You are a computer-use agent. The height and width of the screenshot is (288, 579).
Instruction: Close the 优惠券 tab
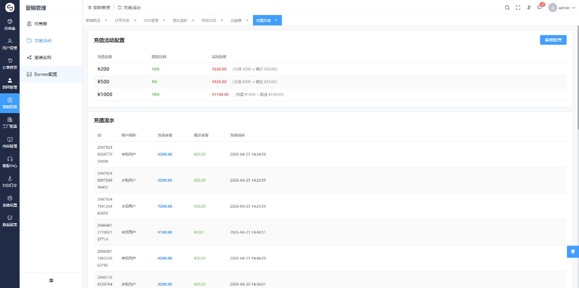[x=247, y=20]
